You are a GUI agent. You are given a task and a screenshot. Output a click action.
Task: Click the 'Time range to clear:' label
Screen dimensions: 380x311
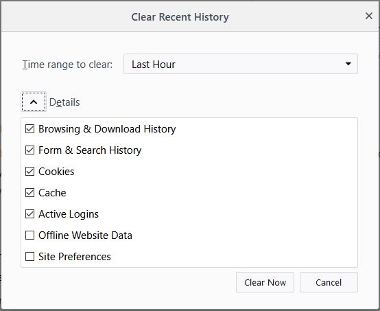click(x=67, y=65)
